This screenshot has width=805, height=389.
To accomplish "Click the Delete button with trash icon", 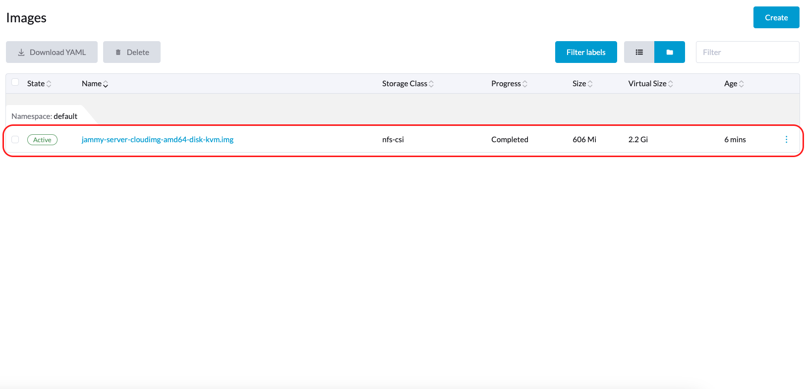I will 132,52.
